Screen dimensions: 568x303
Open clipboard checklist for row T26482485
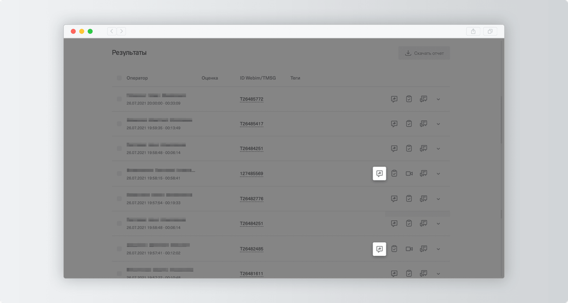point(394,249)
